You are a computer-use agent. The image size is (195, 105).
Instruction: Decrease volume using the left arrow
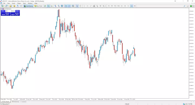(6, 11)
